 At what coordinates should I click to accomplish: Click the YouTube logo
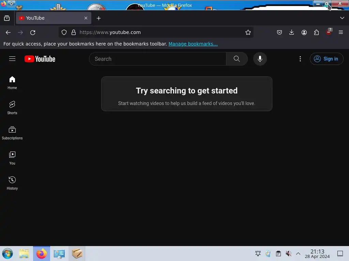(40, 59)
